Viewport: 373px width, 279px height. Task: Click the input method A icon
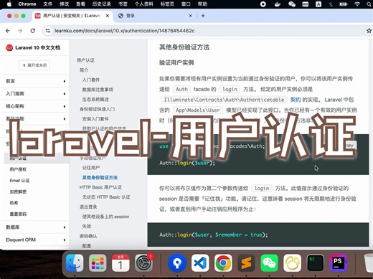318,4
